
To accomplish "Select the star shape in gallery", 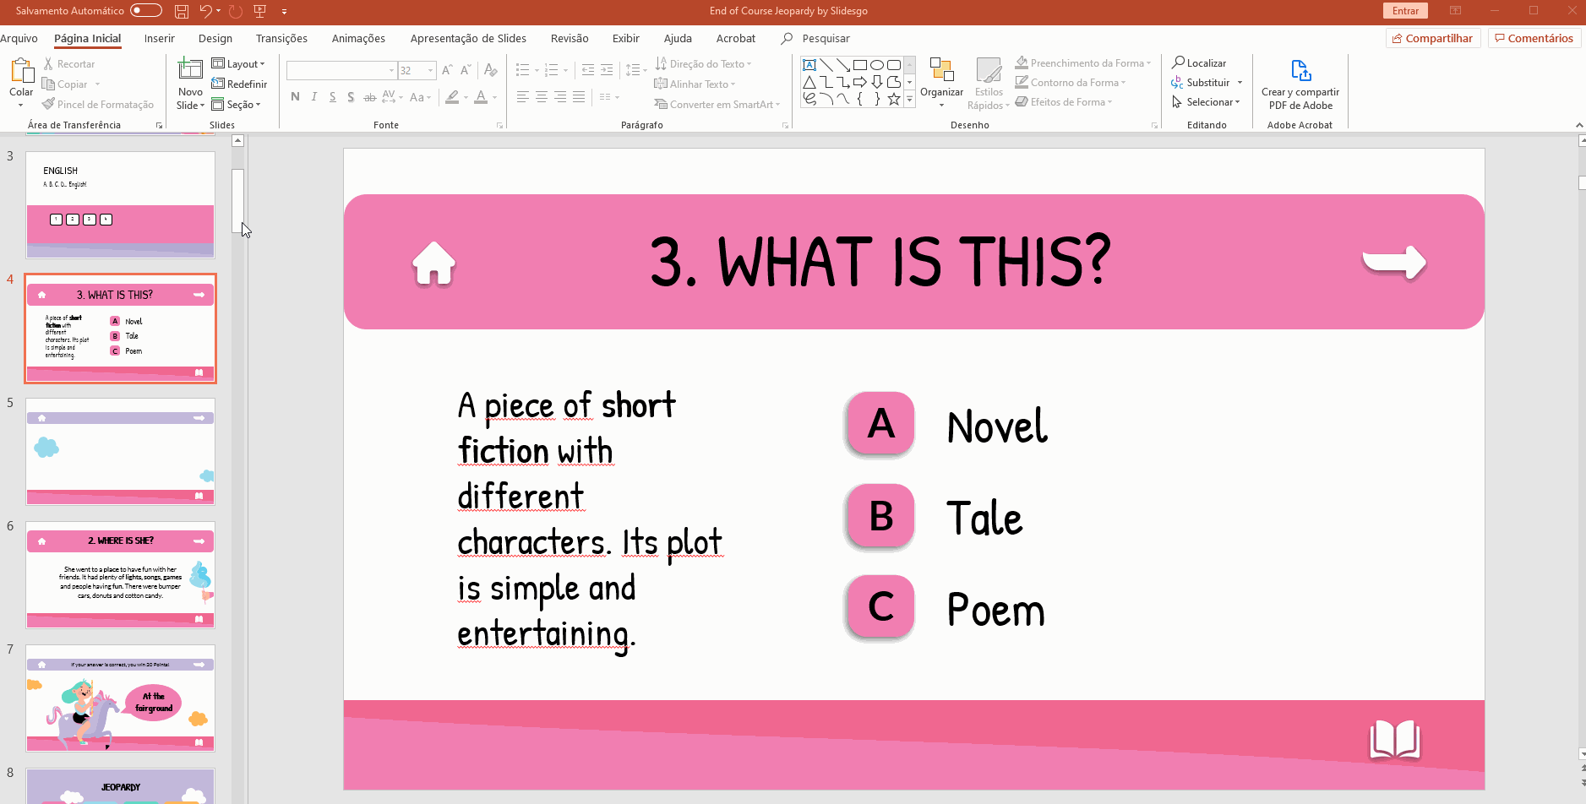I will pos(894,99).
